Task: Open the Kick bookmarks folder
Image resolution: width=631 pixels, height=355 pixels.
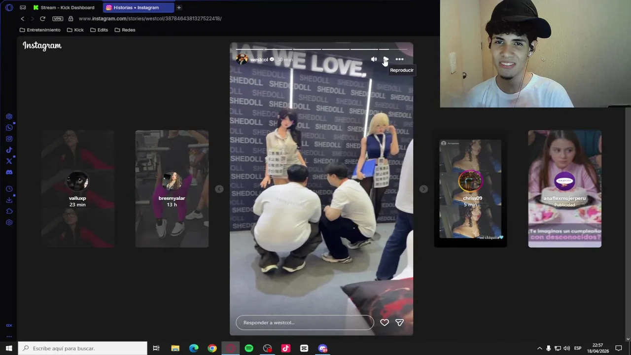Action: coord(75,30)
